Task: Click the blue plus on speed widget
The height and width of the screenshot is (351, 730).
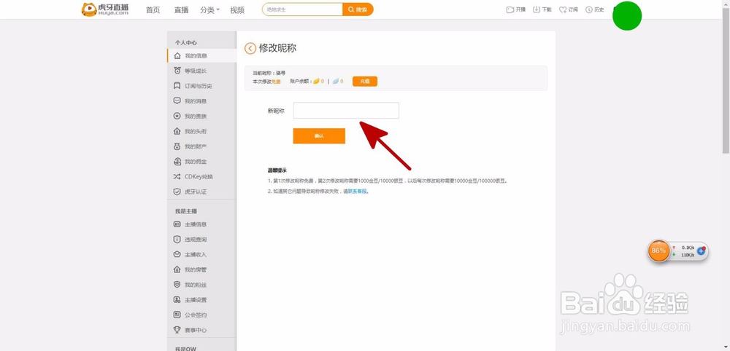Action: [701, 251]
